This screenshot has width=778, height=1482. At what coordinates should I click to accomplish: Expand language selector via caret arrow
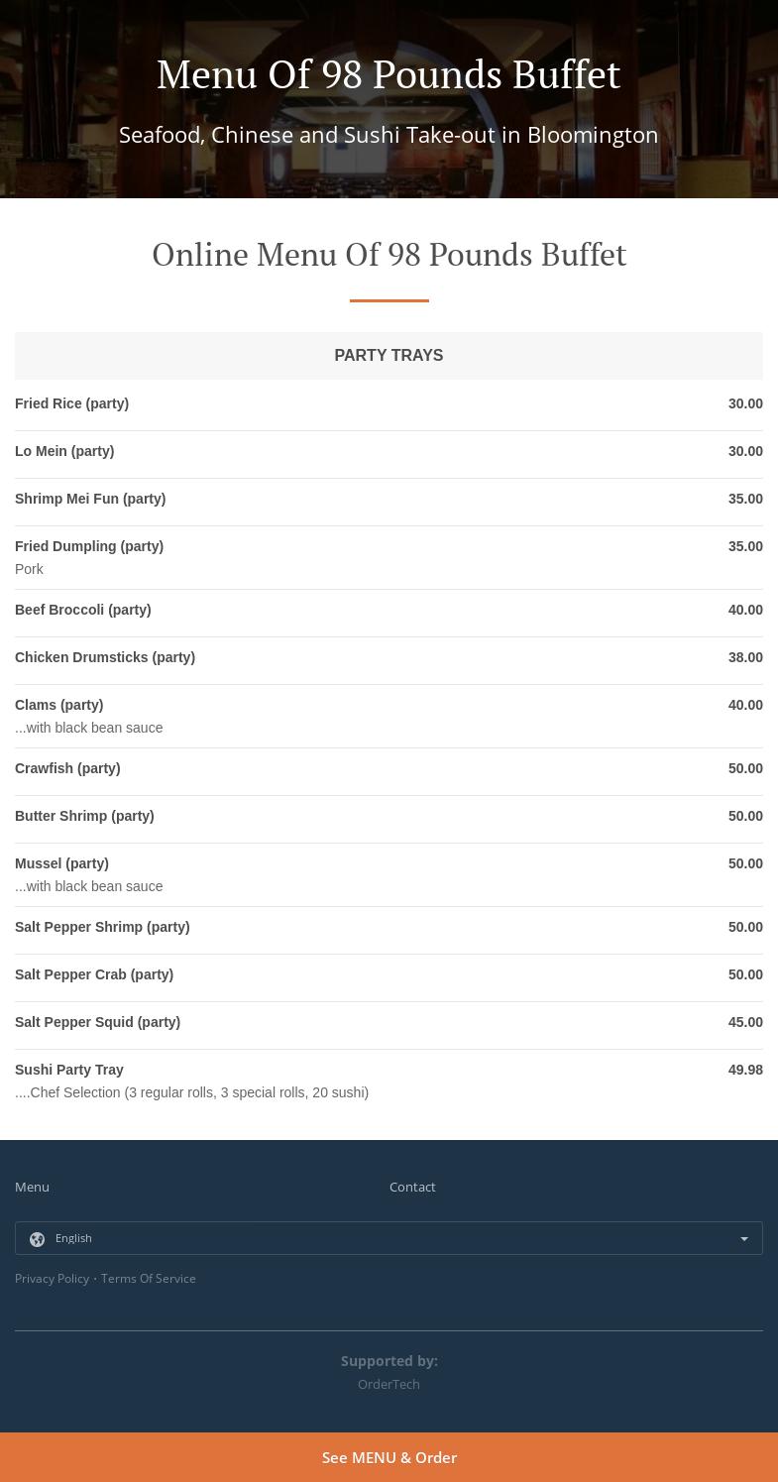[744, 1239]
